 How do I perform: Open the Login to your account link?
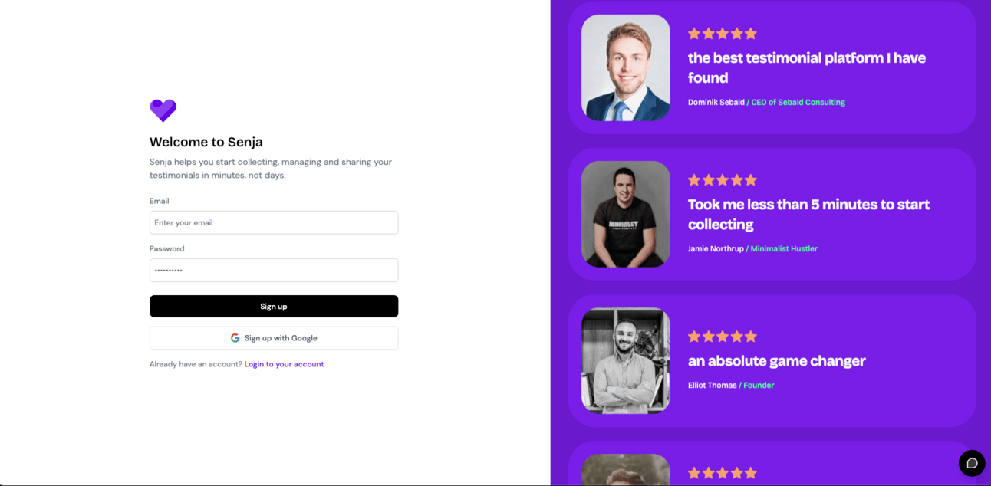point(284,364)
